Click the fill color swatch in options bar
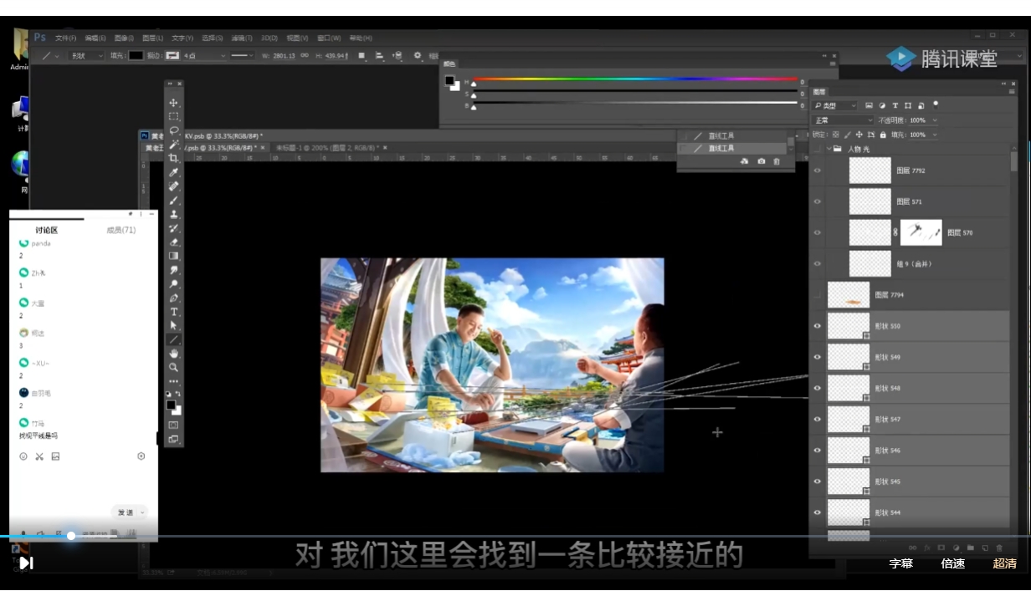The height and width of the screenshot is (591, 1031). point(136,55)
